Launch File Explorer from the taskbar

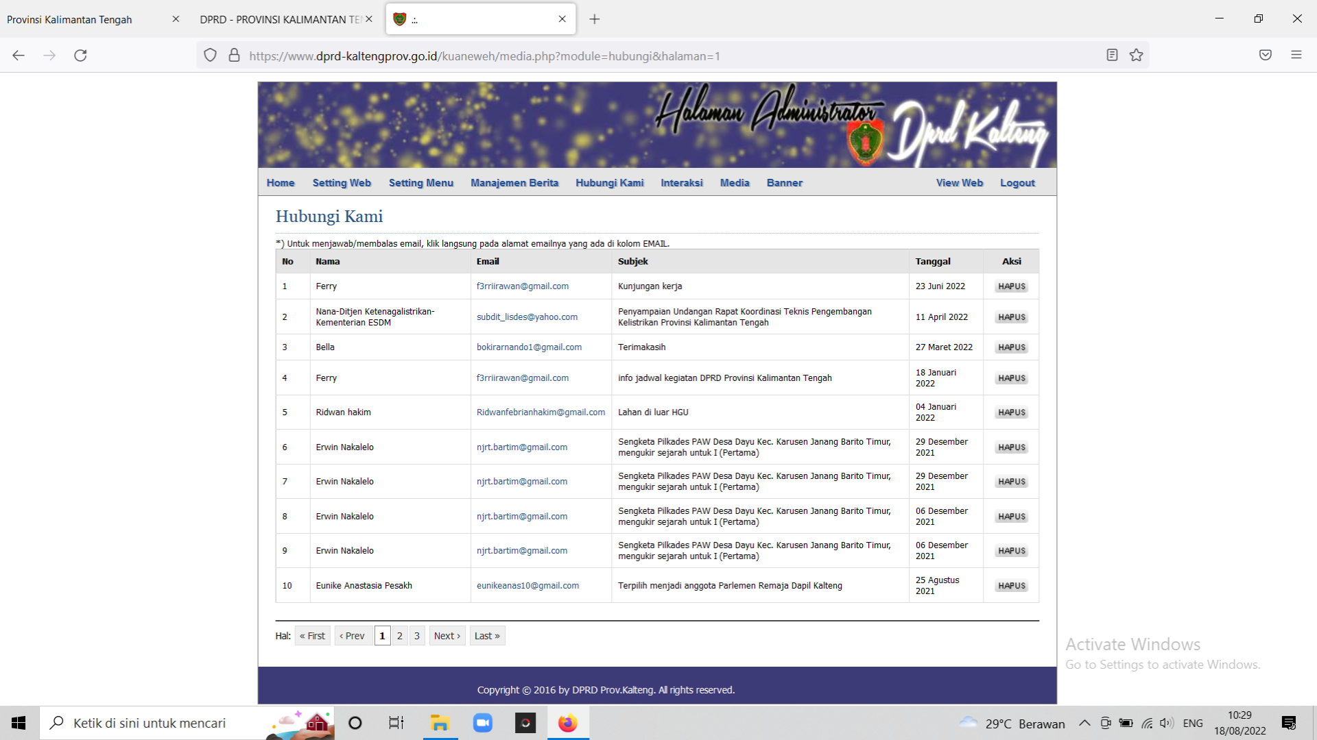440,723
